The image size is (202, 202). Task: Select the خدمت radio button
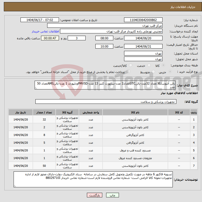pyautogui.click(x=149, y=65)
